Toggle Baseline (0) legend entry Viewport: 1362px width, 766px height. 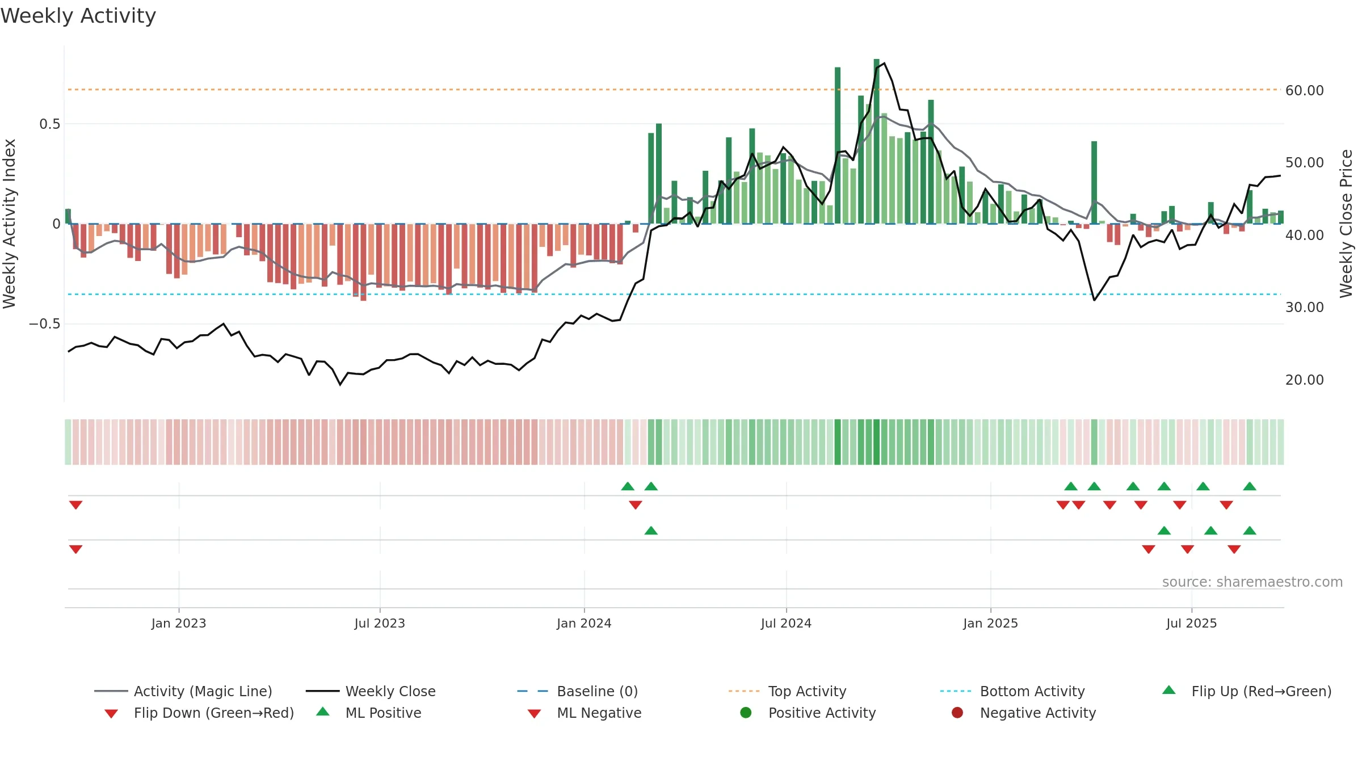point(578,691)
